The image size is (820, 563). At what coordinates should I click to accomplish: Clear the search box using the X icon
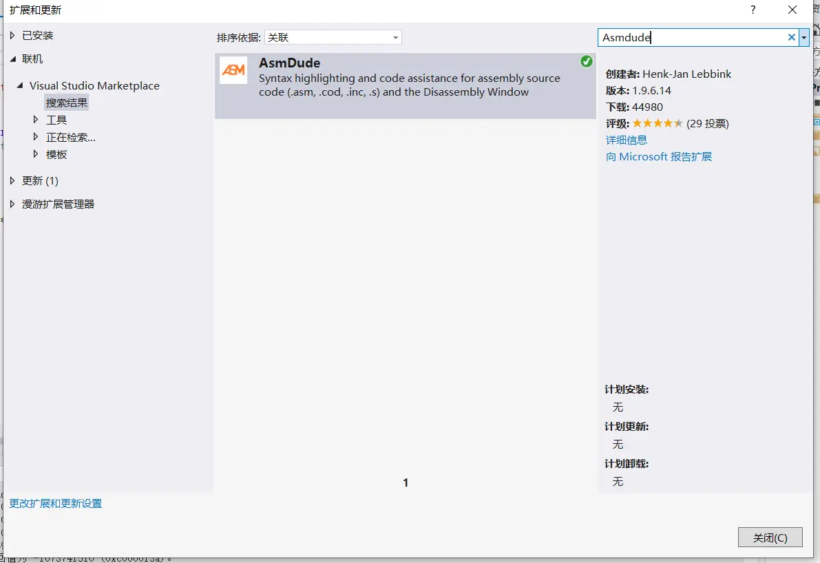click(x=791, y=37)
